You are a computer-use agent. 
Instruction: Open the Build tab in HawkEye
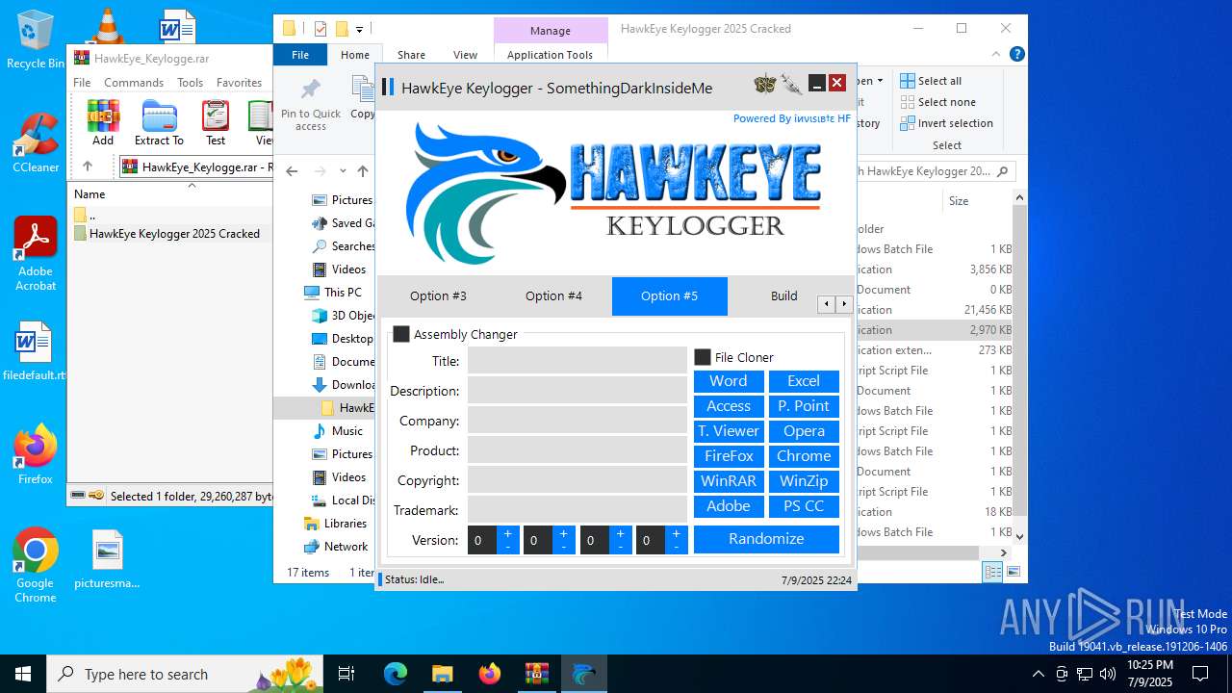pos(783,296)
